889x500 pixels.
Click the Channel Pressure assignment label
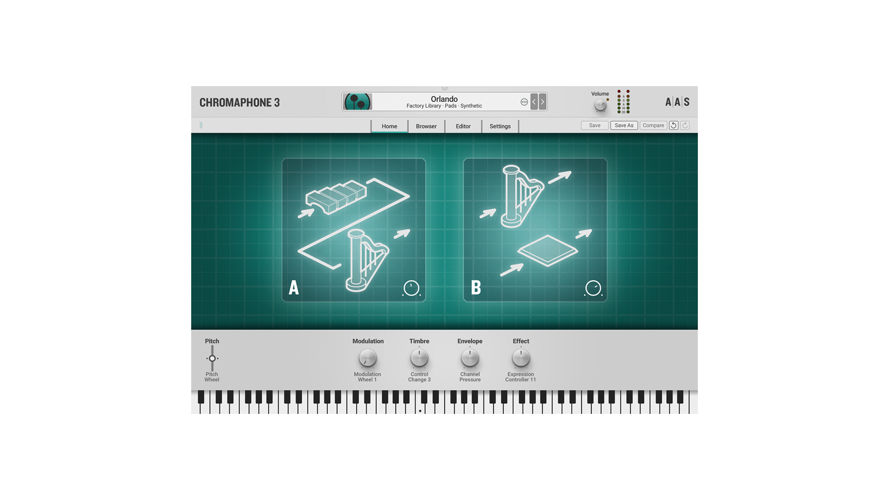pos(470,377)
